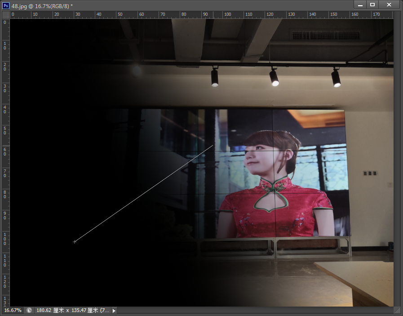The image size is (403, 316).
Task: Click the status bar preview icon beside zoom
Action: click(x=29, y=310)
